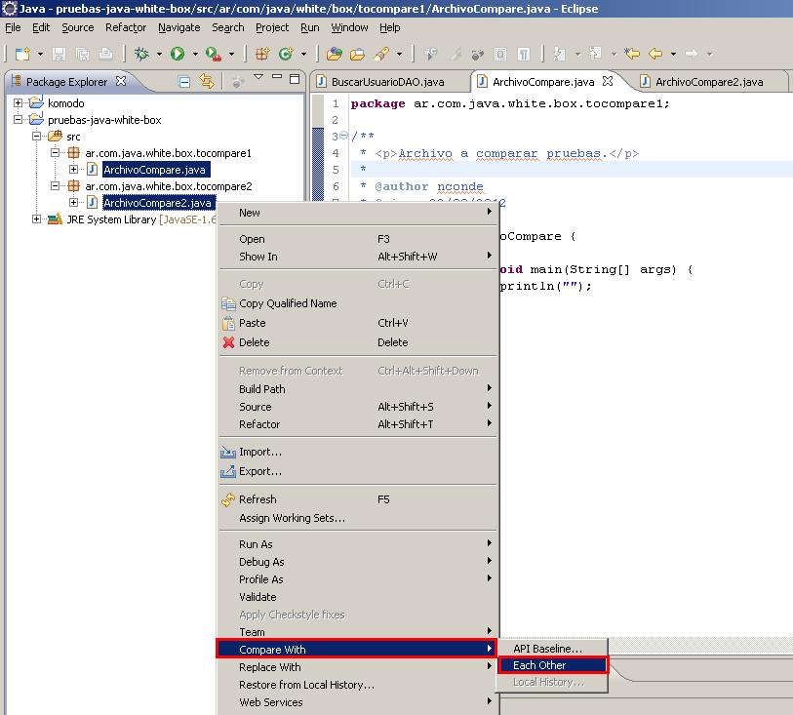Image resolution: width=793 pixels, height=715 pixels.
Task: Click the Debug bug icon
Action: click(141, 54)
